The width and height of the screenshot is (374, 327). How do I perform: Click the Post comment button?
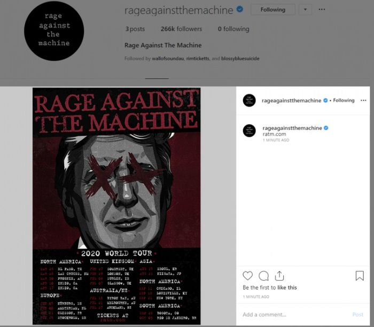pos(358,315)
